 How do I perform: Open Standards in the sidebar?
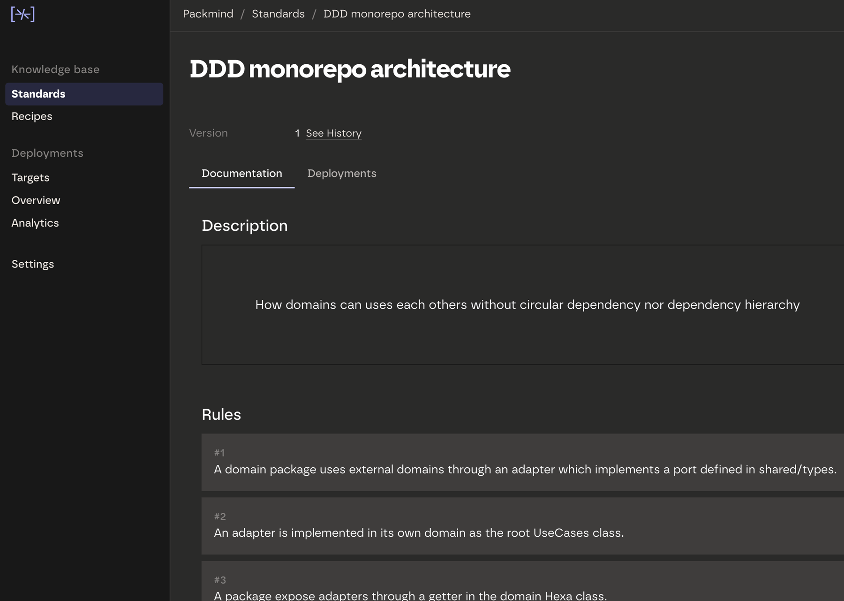pos(38,94)
